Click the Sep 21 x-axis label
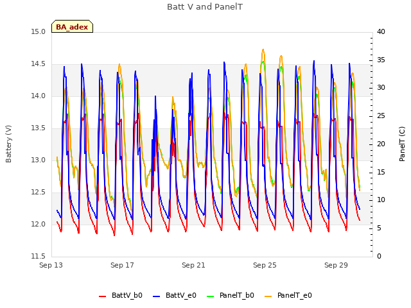This screenshot has width=411, height=308. click(194, 265)
